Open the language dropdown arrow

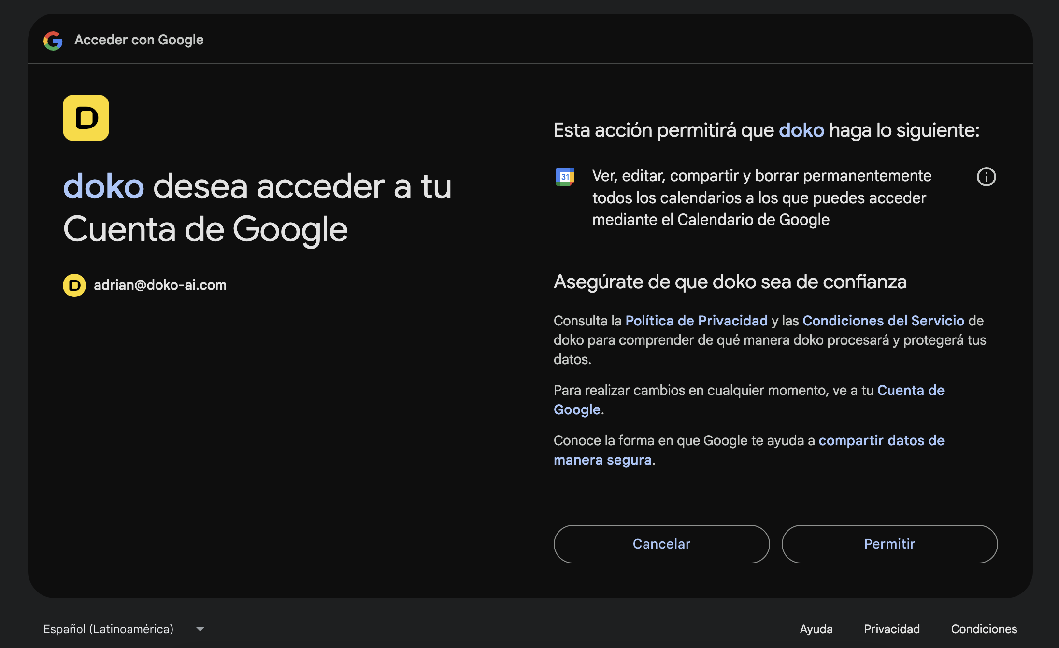(200, 629)
